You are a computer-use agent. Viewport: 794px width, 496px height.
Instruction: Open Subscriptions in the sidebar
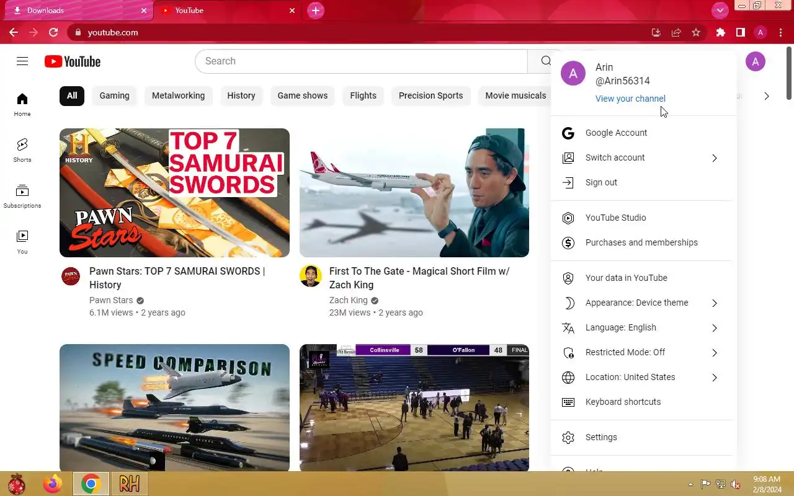pyautogui.click(x=22, y=197)
